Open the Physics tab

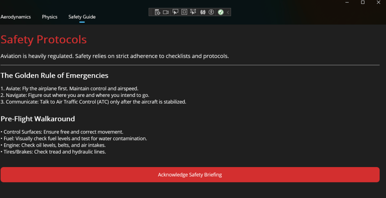[x=49, y=17]
